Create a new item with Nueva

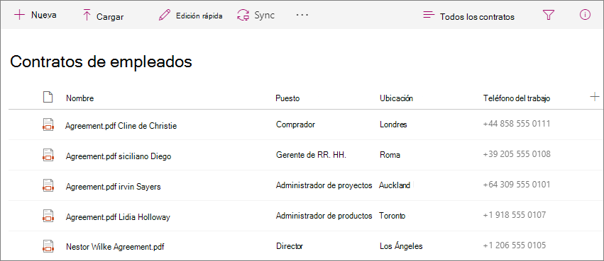click(x=44, y=15)
